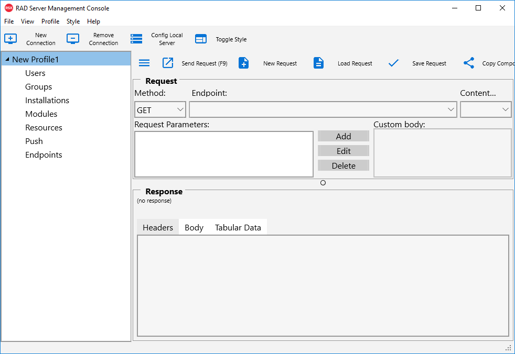Select Installations in the profile tree
Viewport: 515px width, 354px height.
(47, 101)
